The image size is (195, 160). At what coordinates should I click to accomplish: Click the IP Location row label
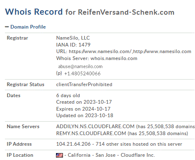[x=20, y=155]
